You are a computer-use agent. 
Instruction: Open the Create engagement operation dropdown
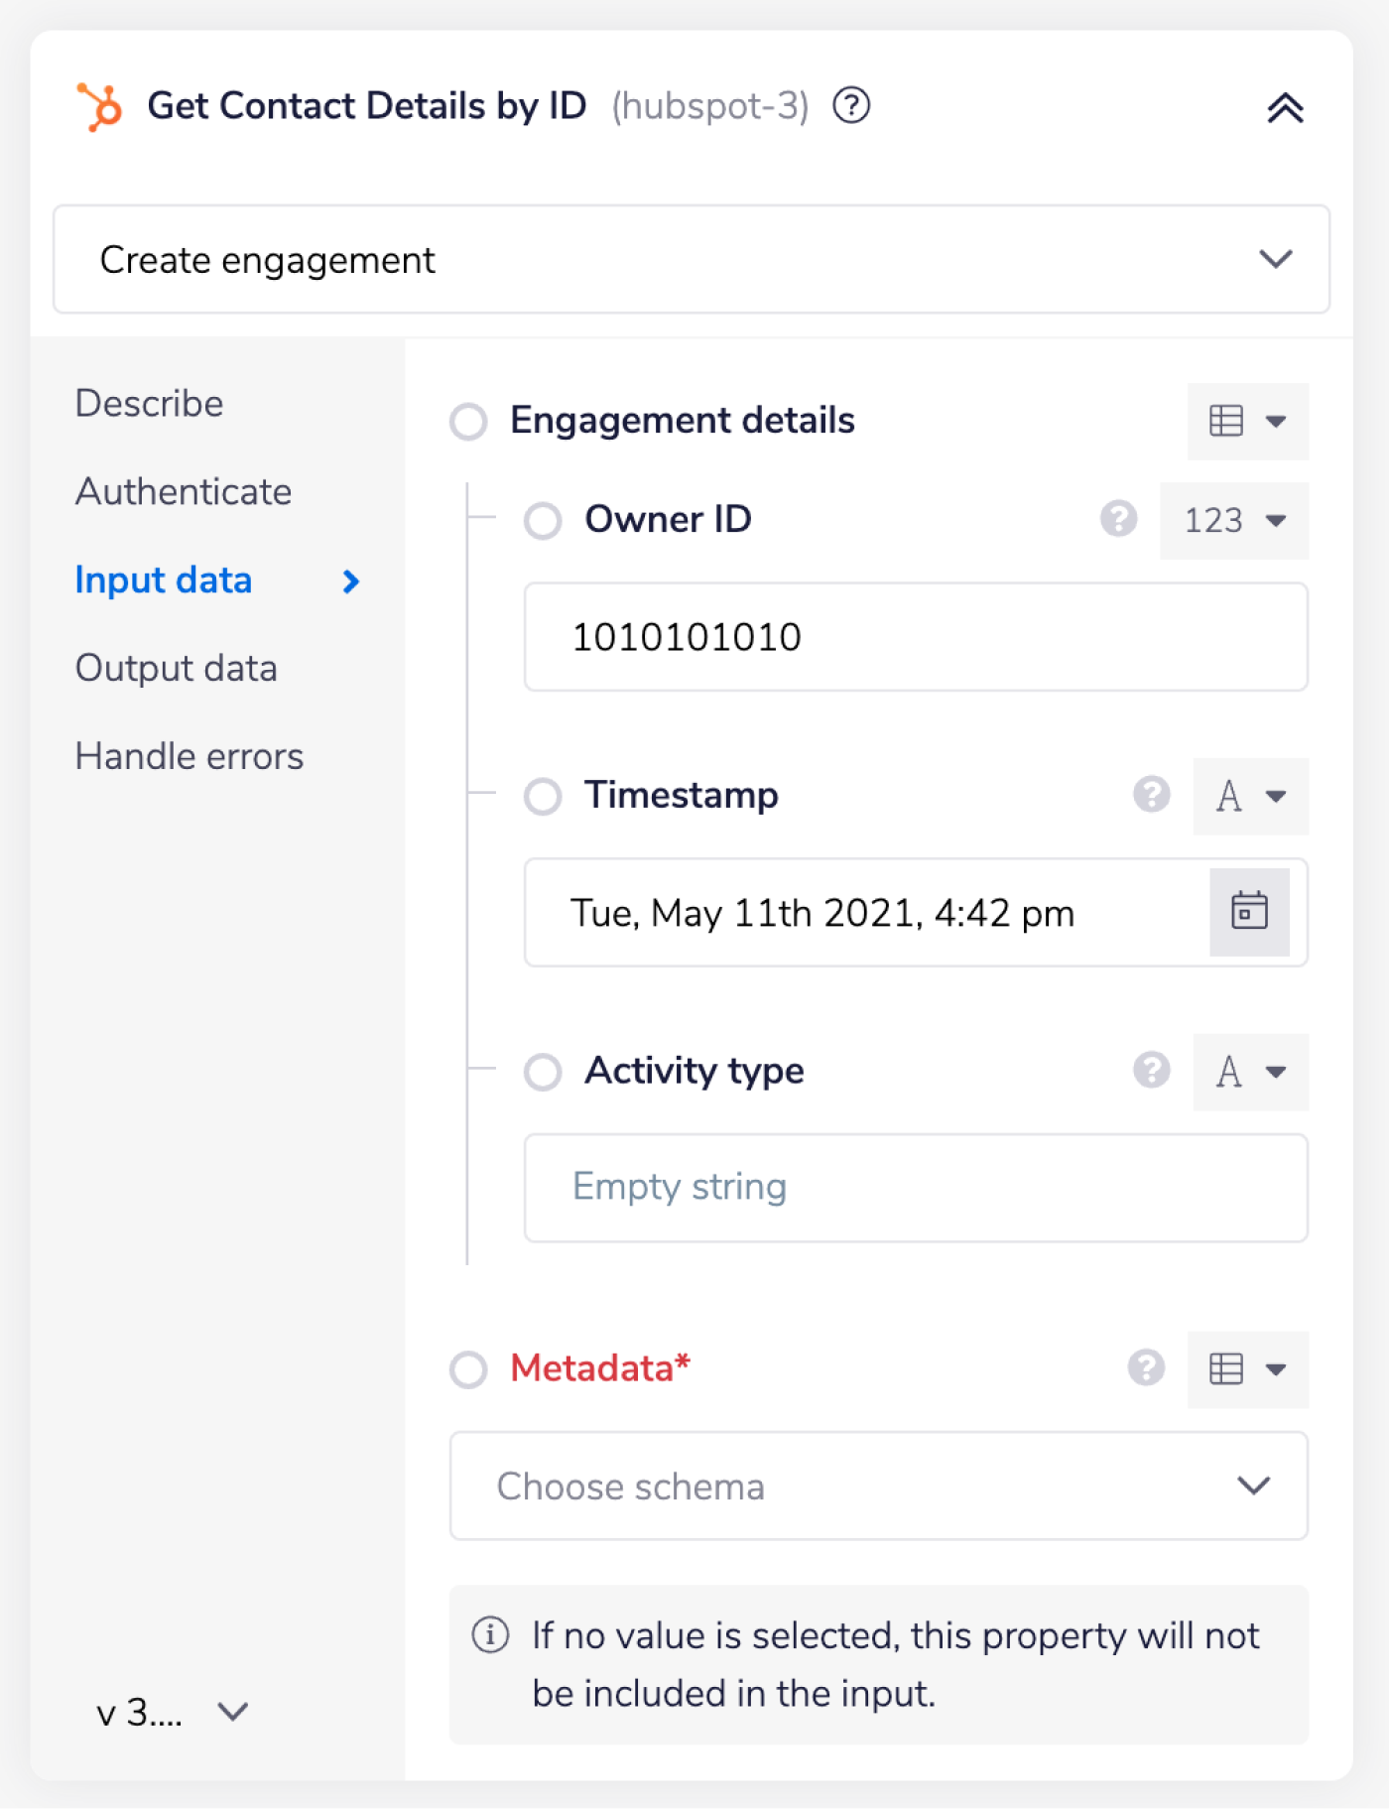point(691,260)
